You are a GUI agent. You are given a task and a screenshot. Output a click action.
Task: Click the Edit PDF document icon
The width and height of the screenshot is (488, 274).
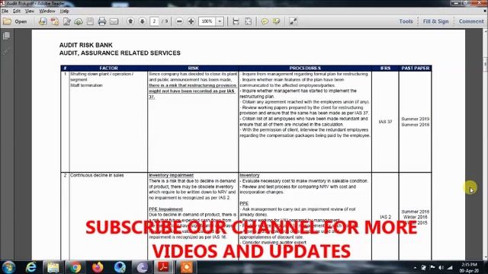click(66, 21)
